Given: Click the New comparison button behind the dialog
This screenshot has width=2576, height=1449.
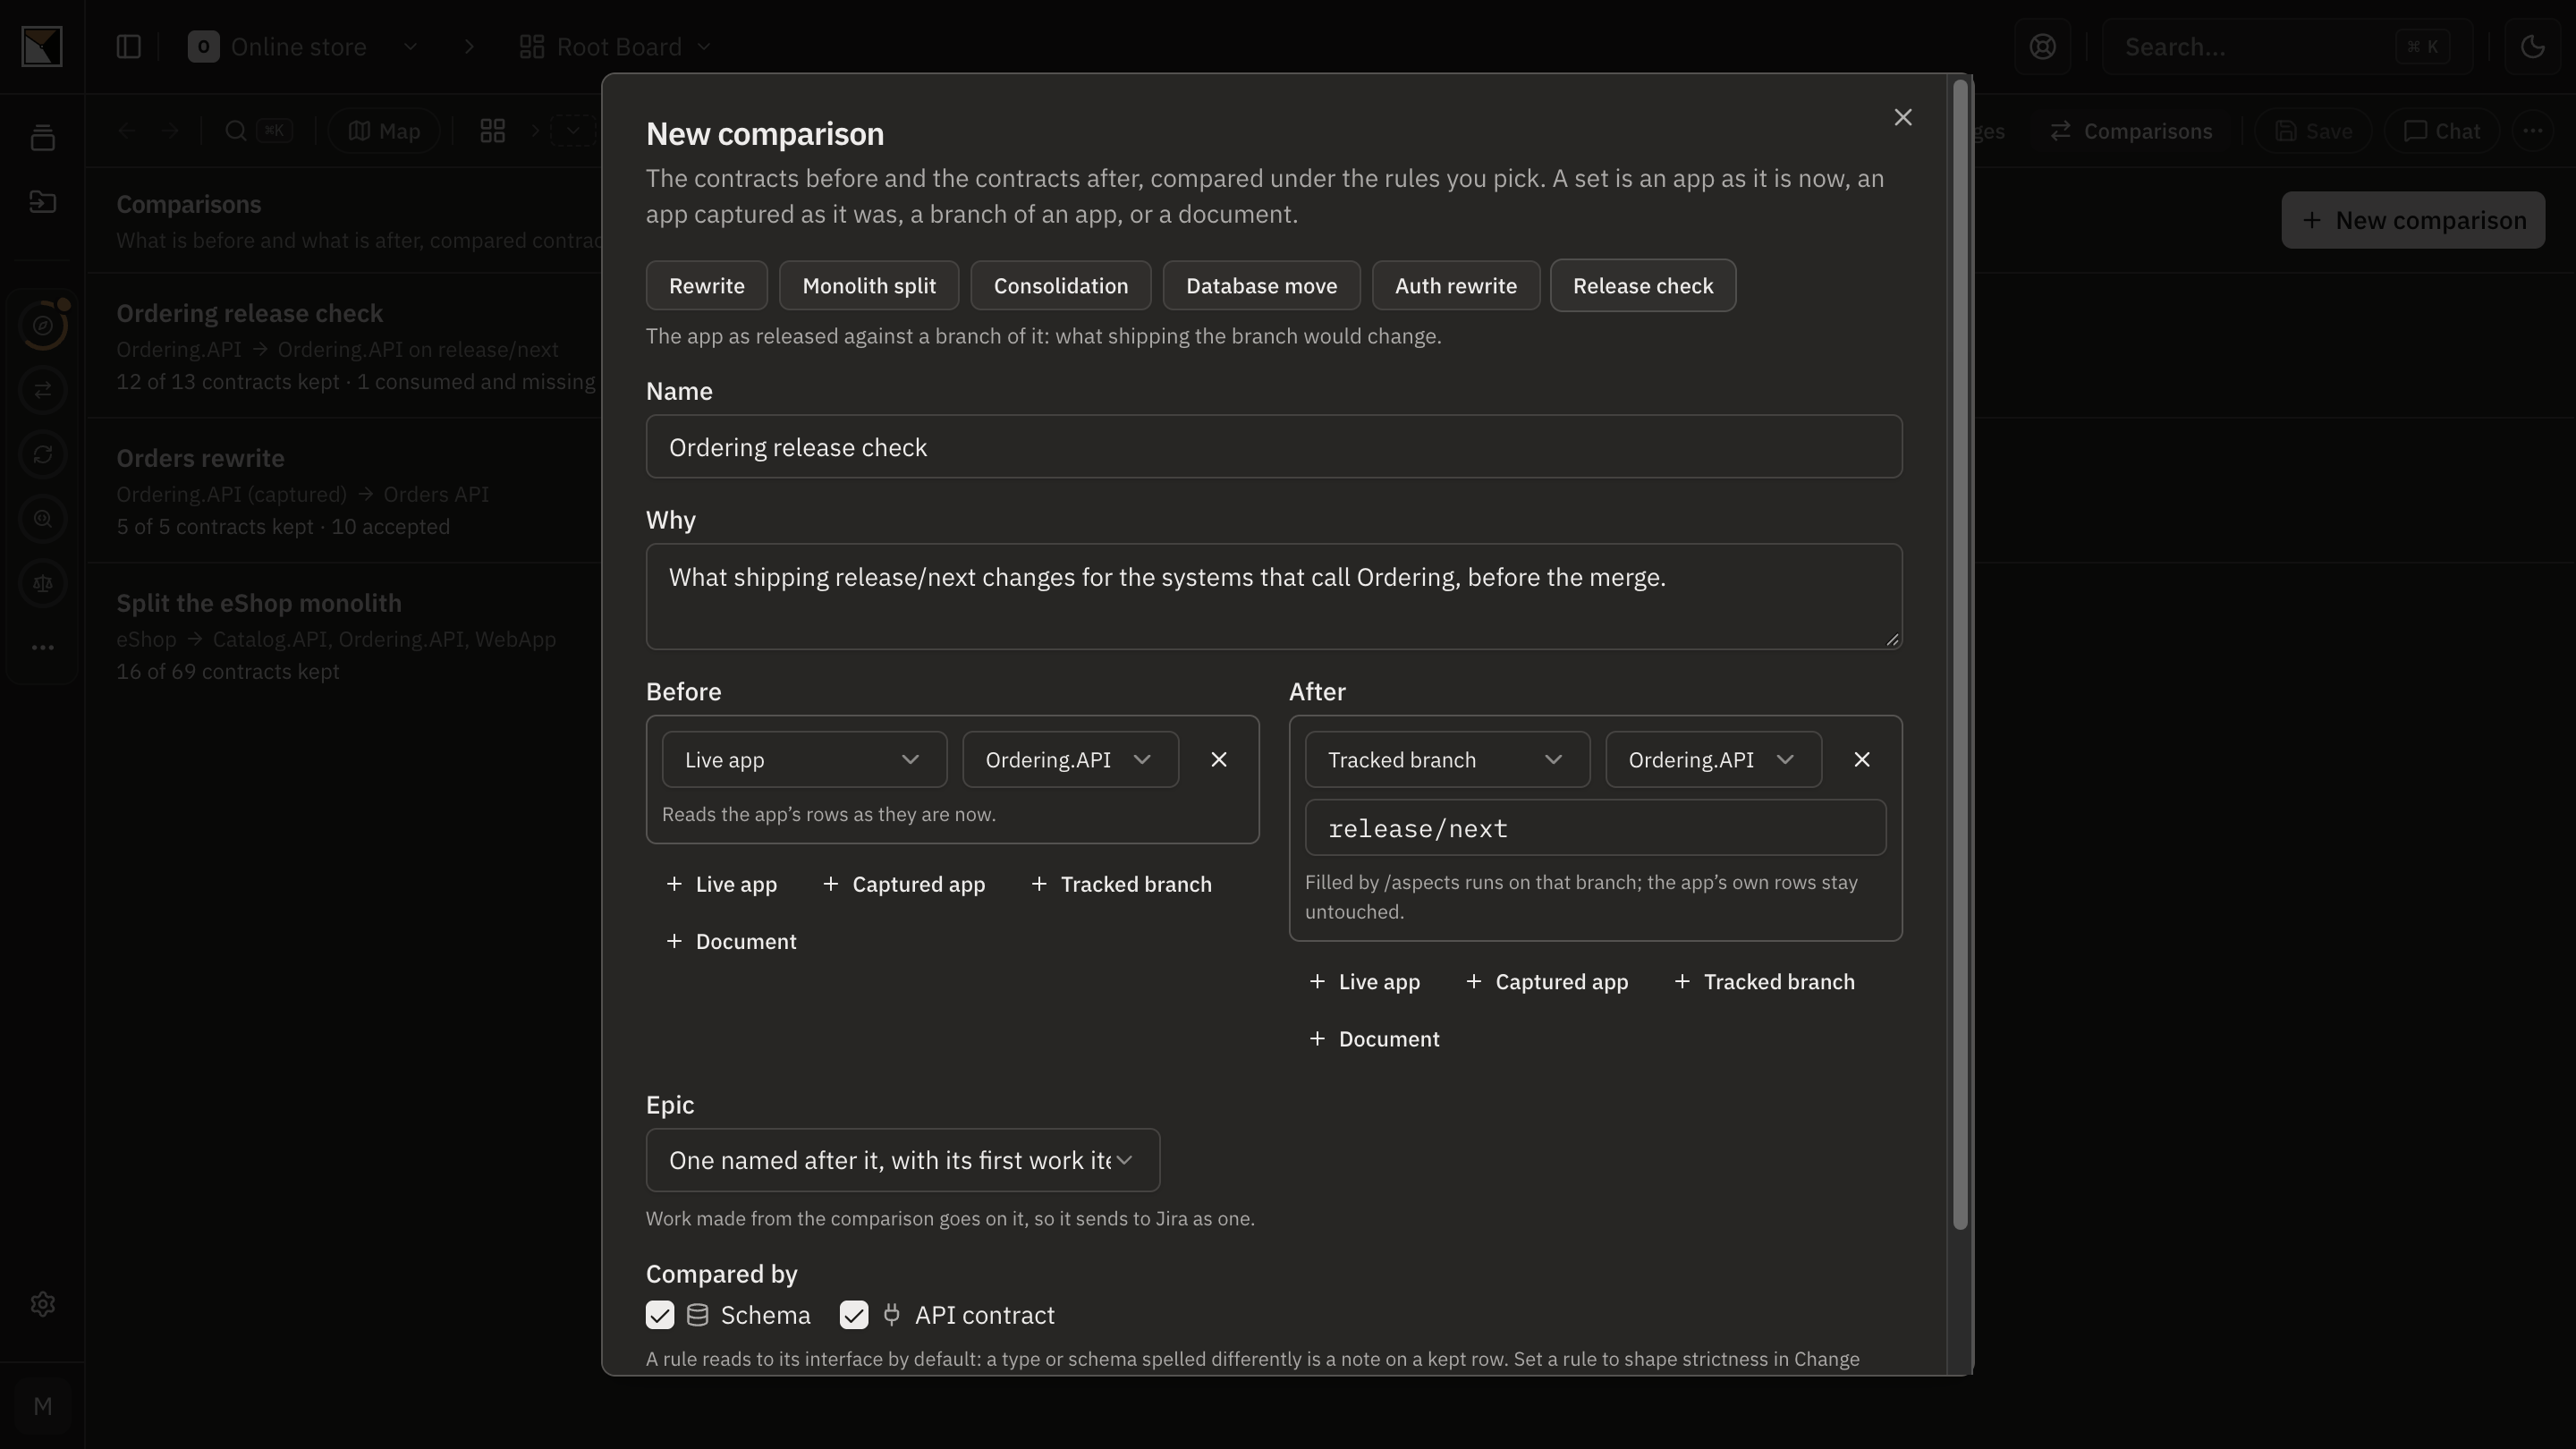Looking at the screenshot, I should click(2412, 221).
